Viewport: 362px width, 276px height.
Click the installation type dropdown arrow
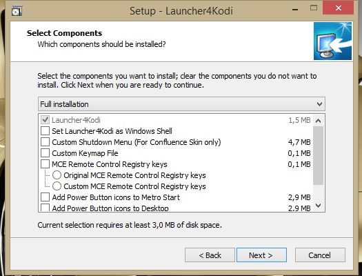tap(319, 104)
